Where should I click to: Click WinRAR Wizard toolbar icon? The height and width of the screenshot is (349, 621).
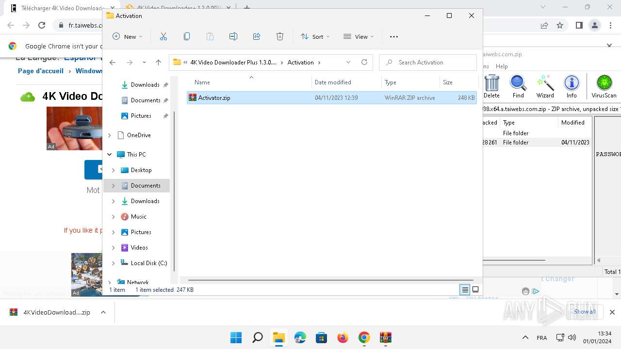(545, 87)
